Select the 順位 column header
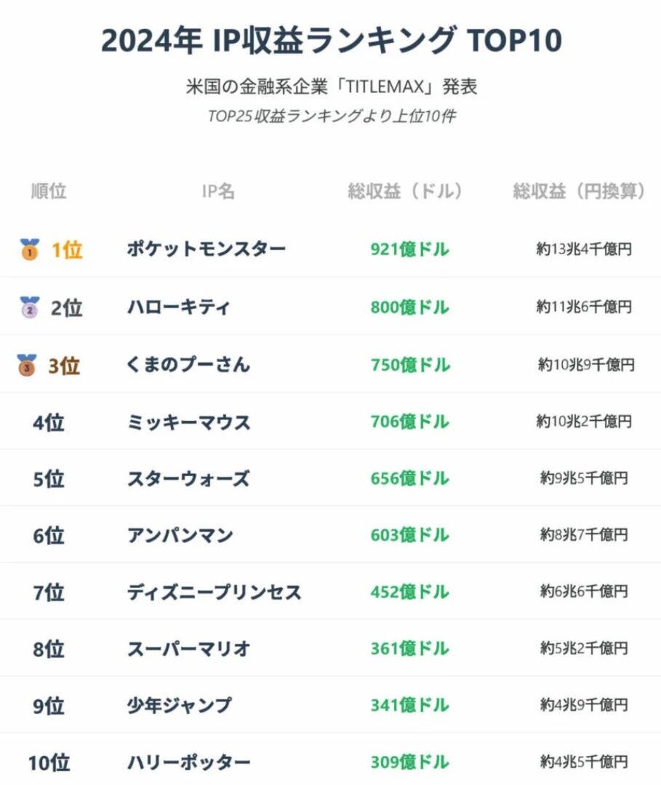 click(x=49, y=191)
